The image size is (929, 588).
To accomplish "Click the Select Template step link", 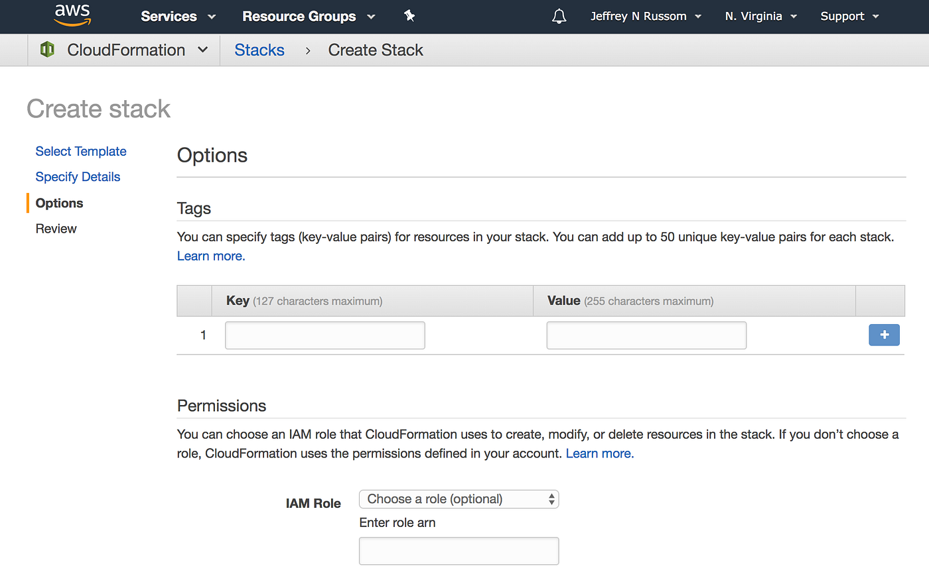I will tap(81, 151).
